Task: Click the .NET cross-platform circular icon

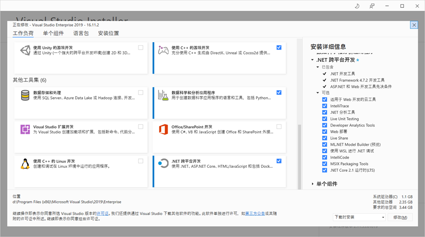Action: tap(163, 163)
